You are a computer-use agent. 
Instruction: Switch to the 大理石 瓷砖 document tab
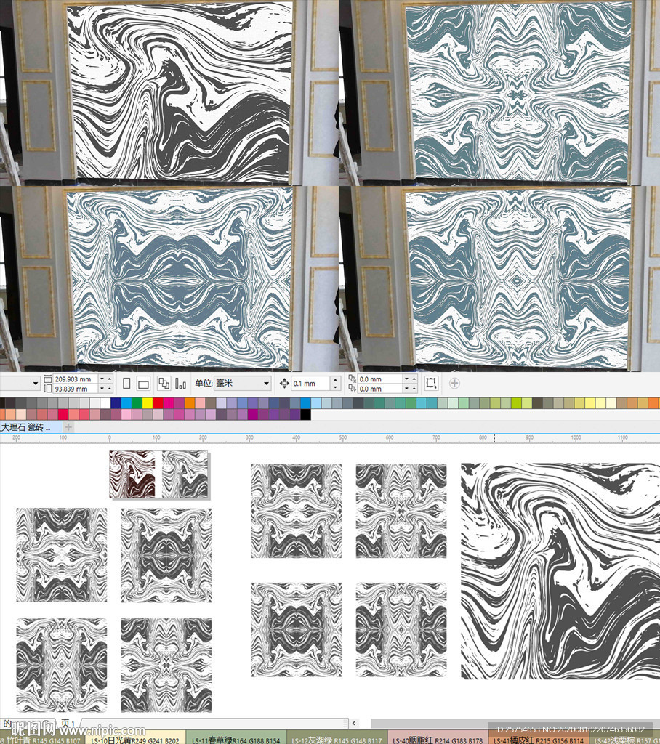[x=26, y=428]
